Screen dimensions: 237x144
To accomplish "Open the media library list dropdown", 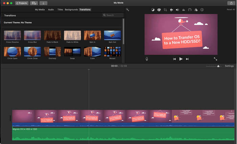I will coord(34,3).
